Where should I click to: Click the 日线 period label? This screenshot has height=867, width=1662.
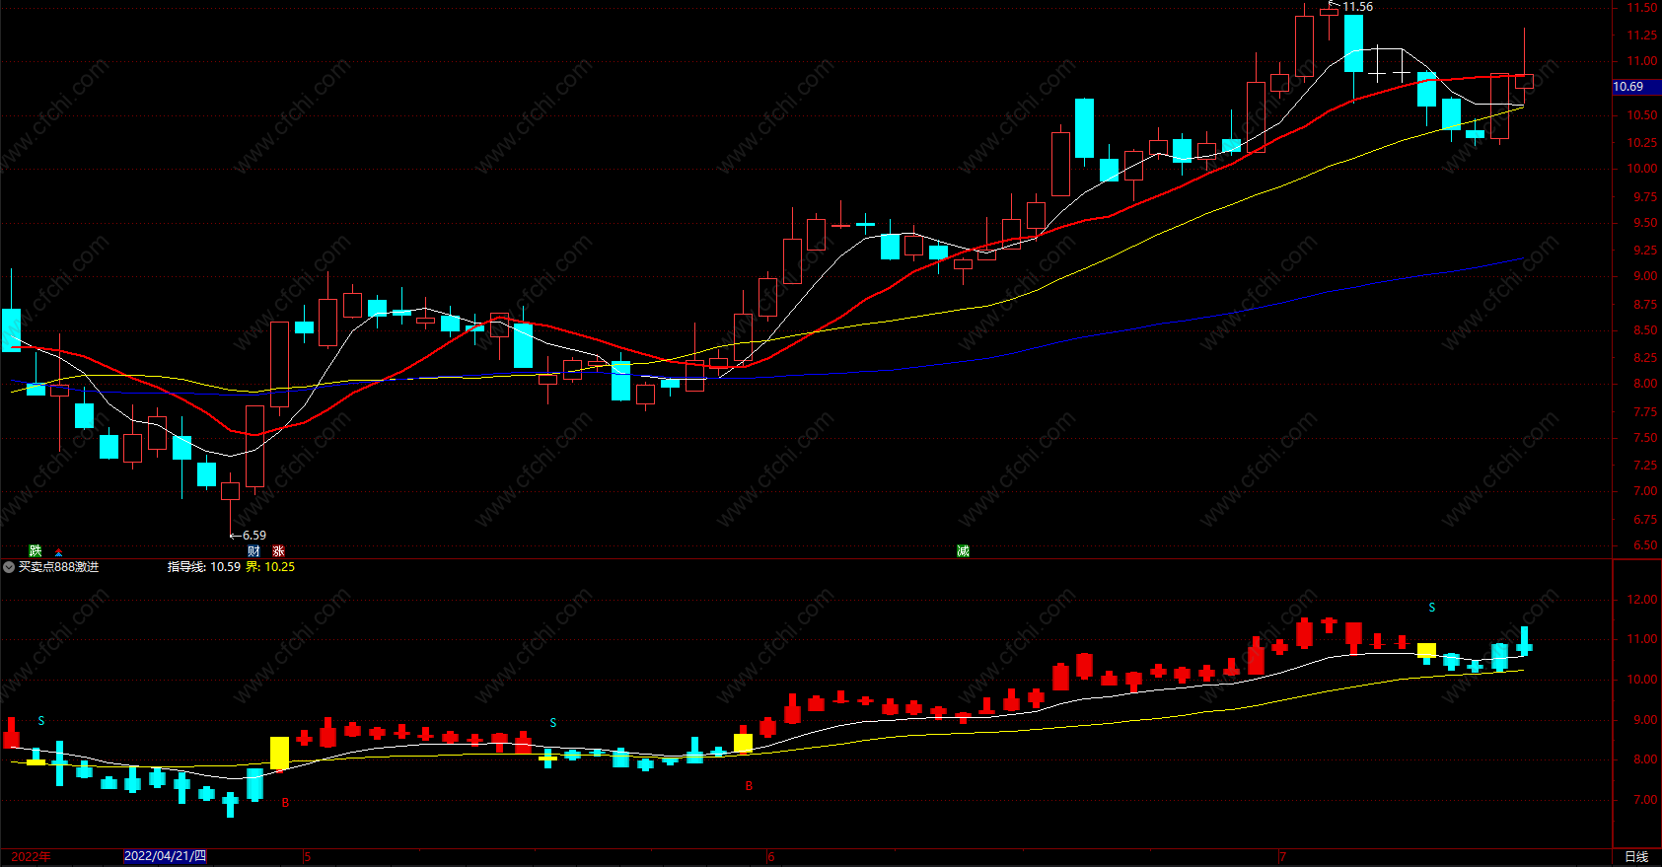(1636, 856)
